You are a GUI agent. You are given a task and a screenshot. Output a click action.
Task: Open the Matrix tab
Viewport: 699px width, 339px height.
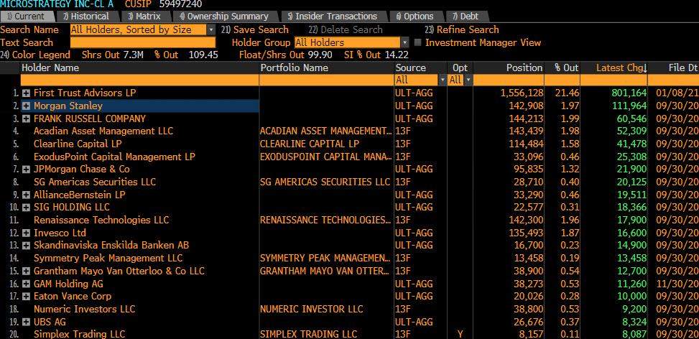coord(145,17)
